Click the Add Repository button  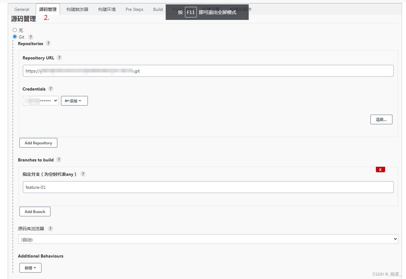(x=38, y=143)
